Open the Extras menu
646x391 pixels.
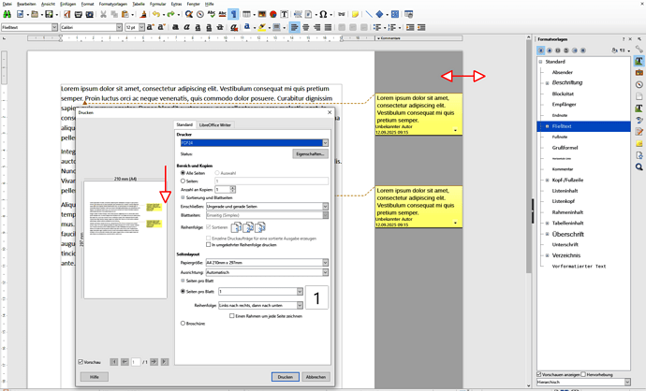(x=176, y=4)
